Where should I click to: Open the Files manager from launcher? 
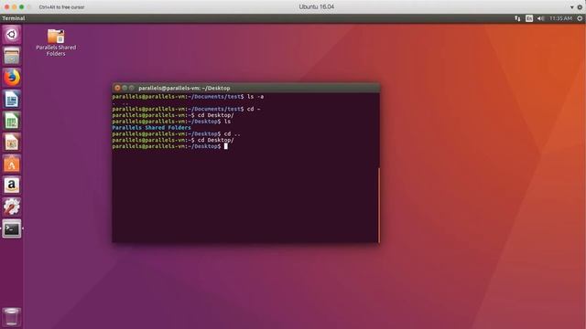point(12,56)
